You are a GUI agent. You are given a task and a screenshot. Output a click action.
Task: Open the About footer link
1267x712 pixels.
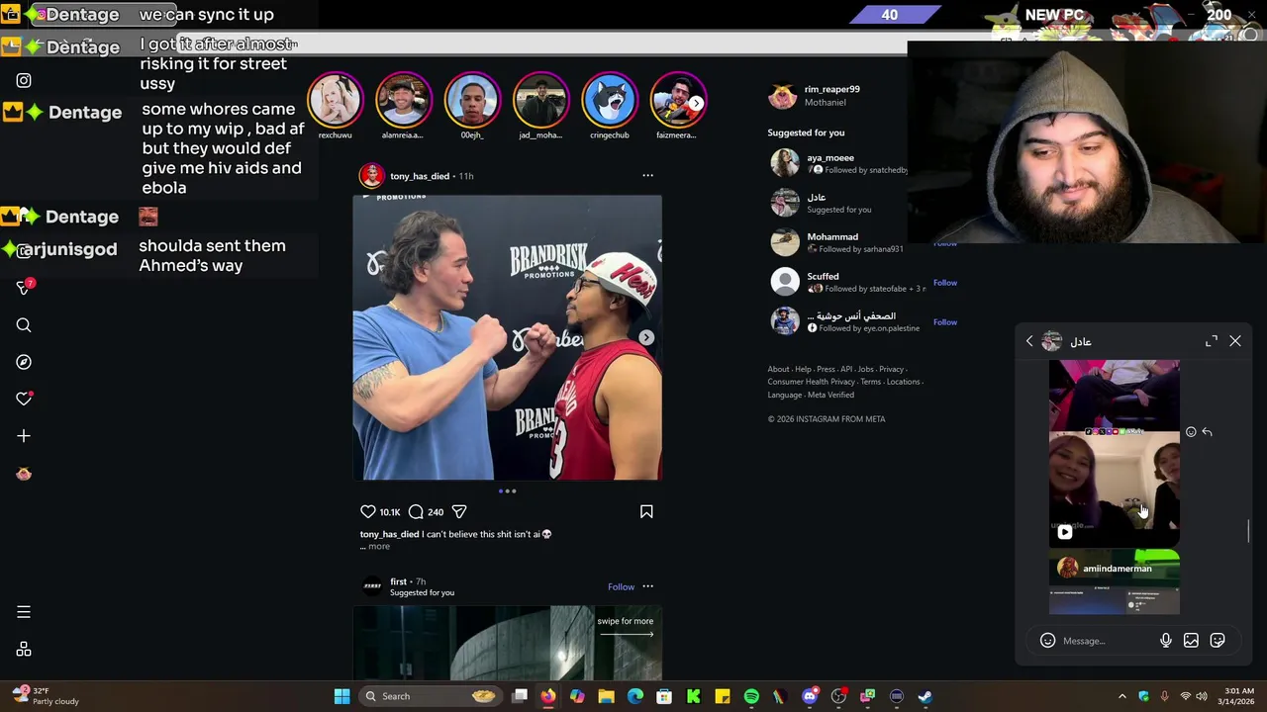[778, 369]
